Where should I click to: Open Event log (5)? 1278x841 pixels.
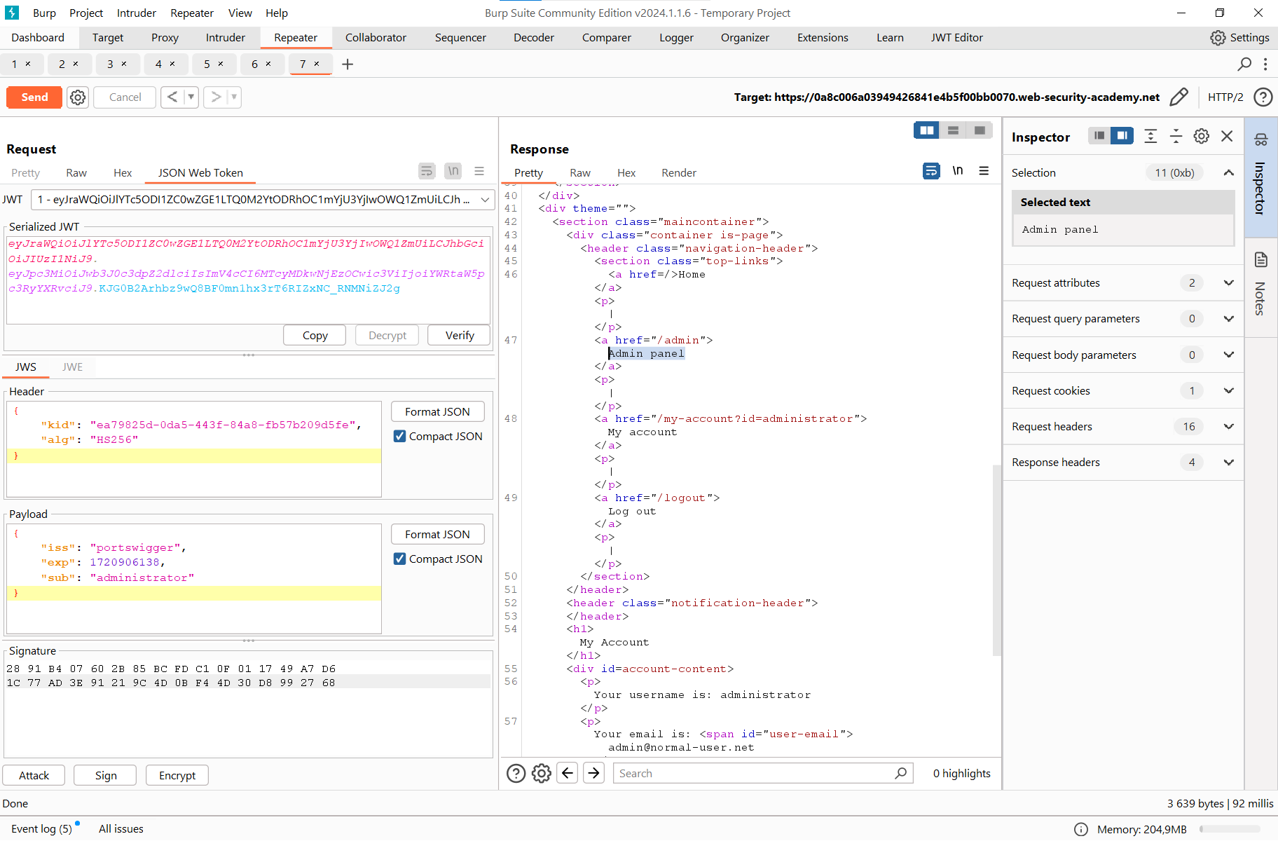[41, 828]
